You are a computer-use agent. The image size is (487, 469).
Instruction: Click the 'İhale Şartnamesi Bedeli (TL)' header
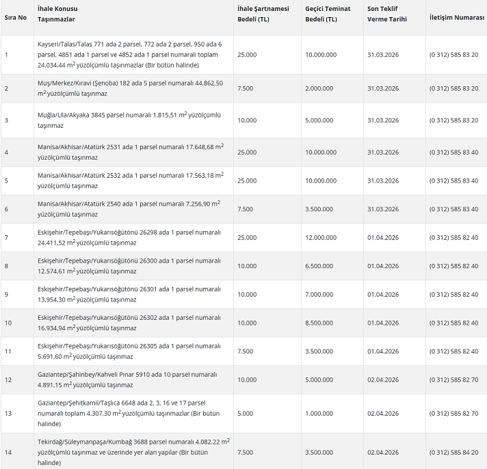263,14
